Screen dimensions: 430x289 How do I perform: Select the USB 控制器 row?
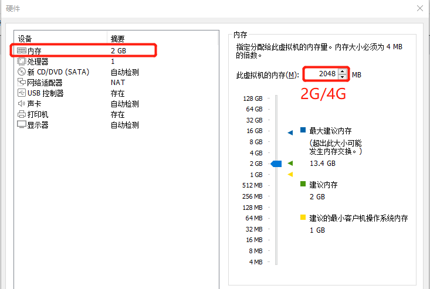117,93
